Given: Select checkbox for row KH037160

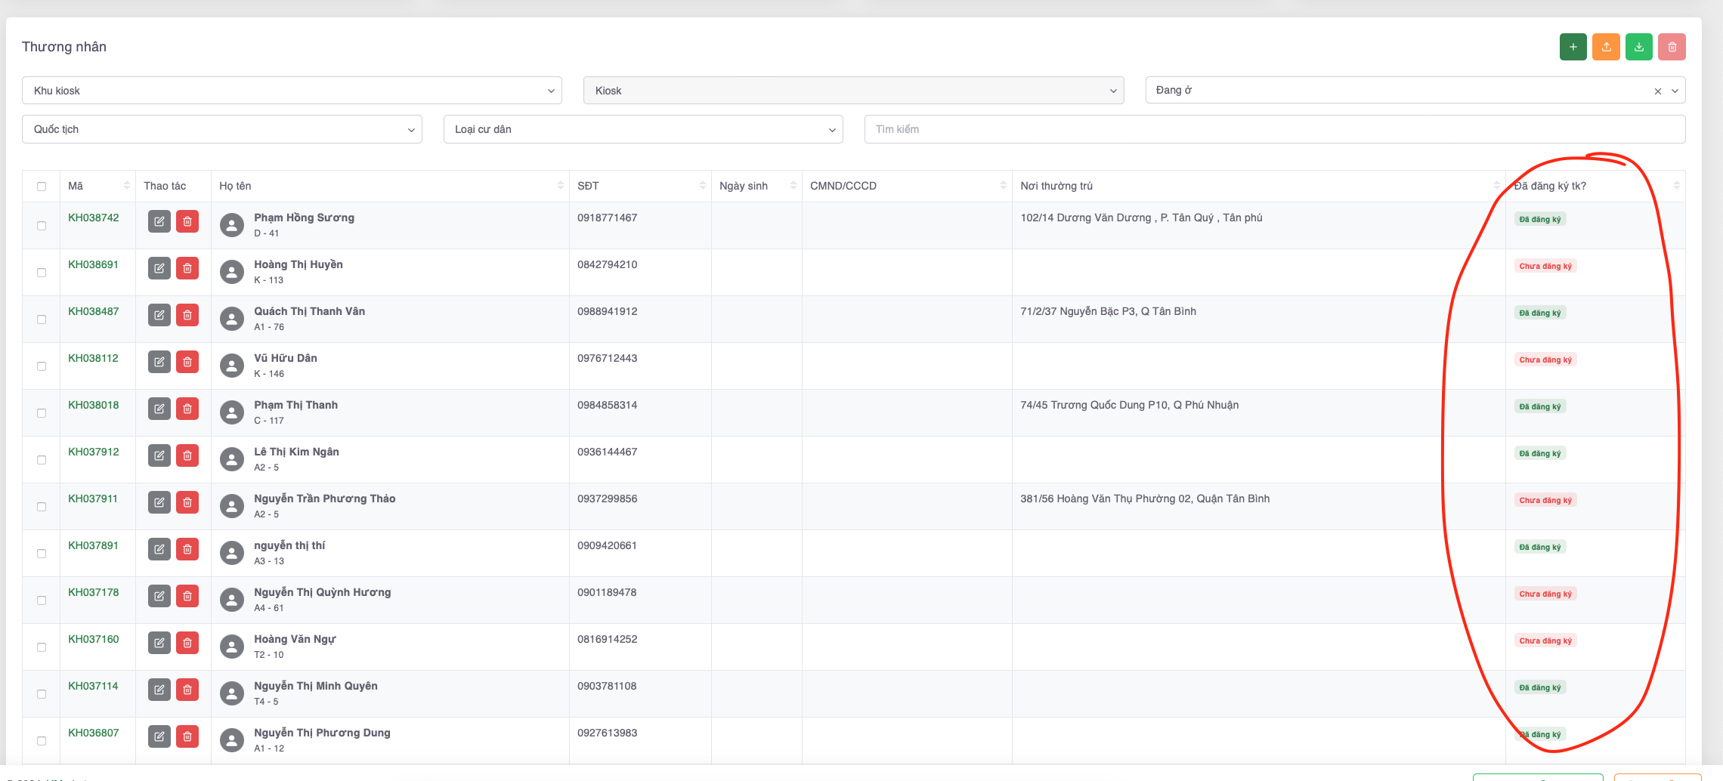Looking at the screenshot, I should [42, 647].
